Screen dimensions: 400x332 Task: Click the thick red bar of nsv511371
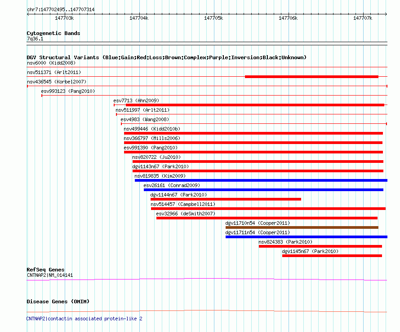(x=311, y=77)
